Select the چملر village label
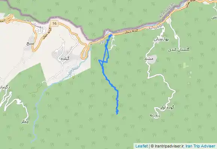Image resolution: width=217 pixels, height=149 pixels. tap(25, 122)
